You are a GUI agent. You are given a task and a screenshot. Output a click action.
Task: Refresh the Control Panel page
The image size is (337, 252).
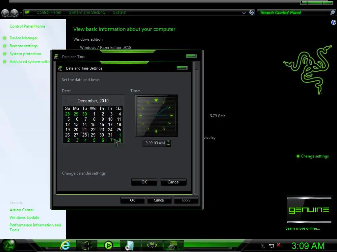tap(251, 12)
